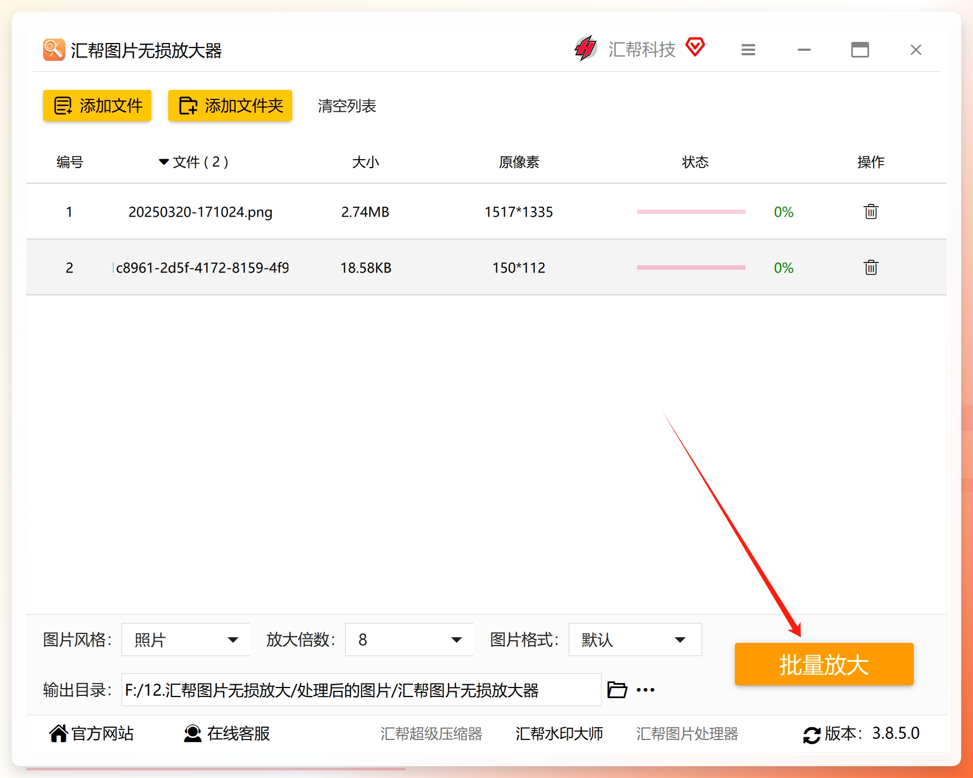Click progress bar of the 150*112 file
Viewport: 973px width, 778px height.
(691, 268)
